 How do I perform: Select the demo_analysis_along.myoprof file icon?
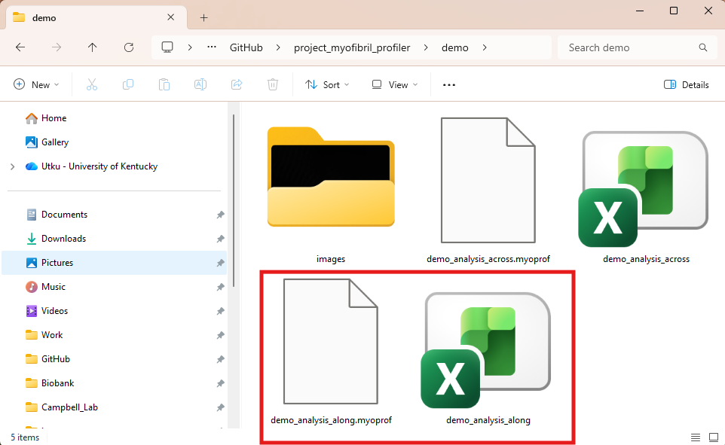point(331,342)
